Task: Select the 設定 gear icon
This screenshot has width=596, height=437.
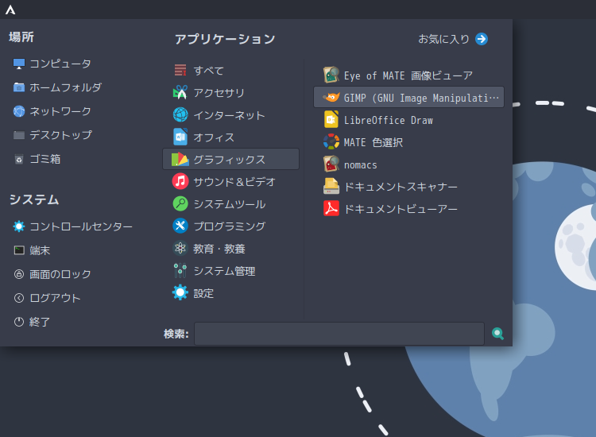Action: pyautogui.click(x=180, y=293)
